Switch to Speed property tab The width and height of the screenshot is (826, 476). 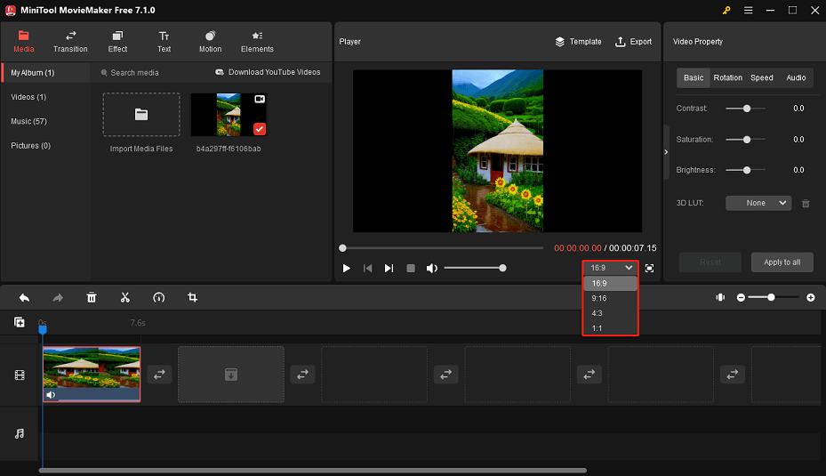[762, 77]
